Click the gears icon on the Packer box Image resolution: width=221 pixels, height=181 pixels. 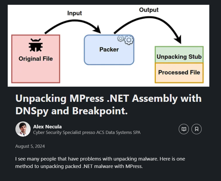[x=126, y=40]
